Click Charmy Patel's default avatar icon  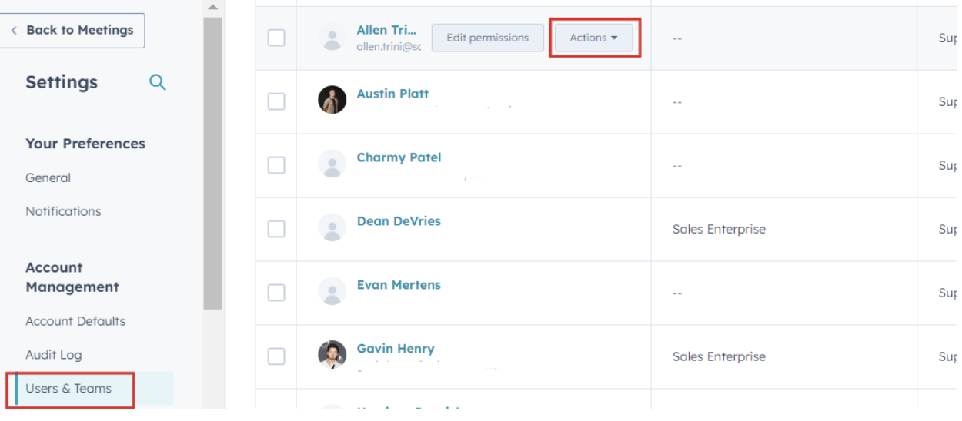(x=332, y=164)
